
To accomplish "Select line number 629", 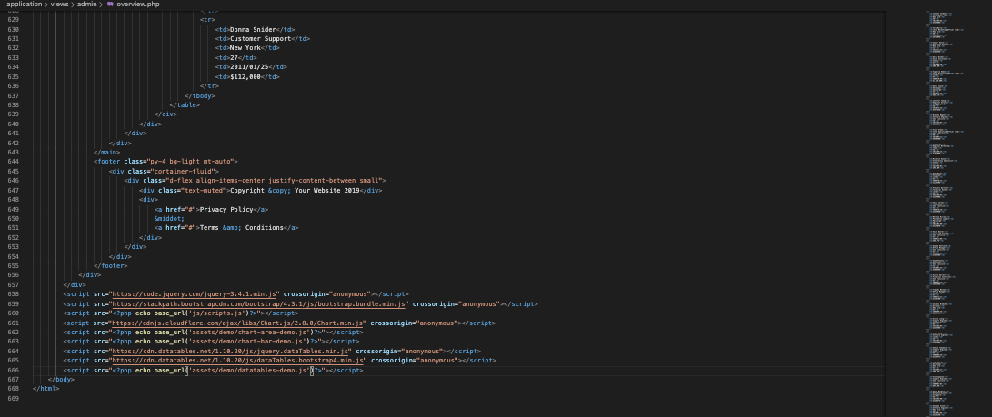I will tap(14, 20).
